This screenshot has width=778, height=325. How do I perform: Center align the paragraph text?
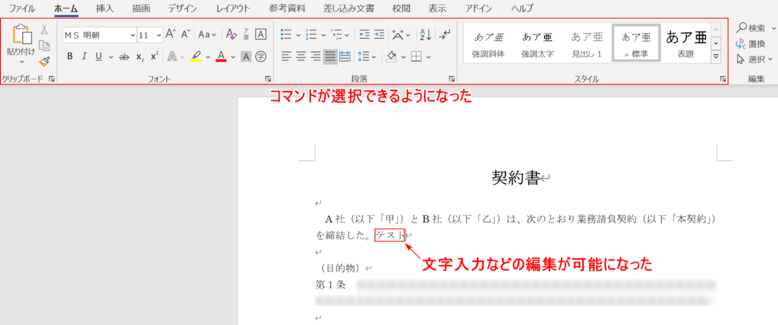301,56
